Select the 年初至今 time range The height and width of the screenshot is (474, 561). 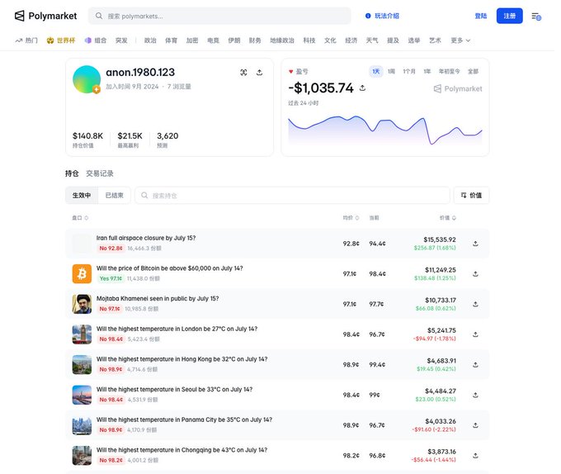click(x=449, y=71)
